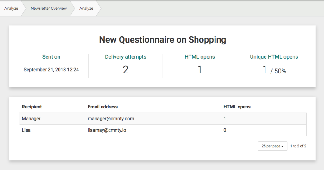Open the Newsletter Overview breadcrumb
Viewport: 324px width, 170px height.
pyautogui.click(x=49, y=9)
